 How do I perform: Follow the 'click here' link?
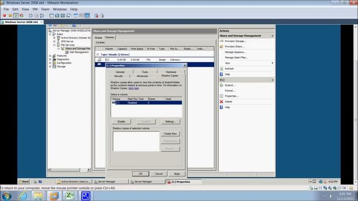[x=134, y=88]
